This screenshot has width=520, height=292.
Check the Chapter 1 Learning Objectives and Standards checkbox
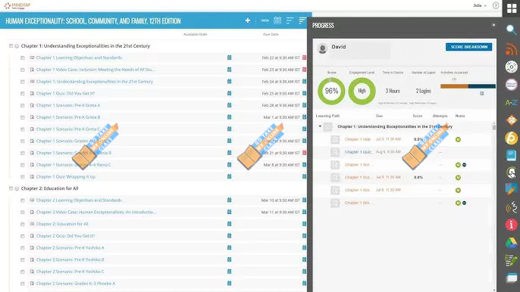coord(23,58)
